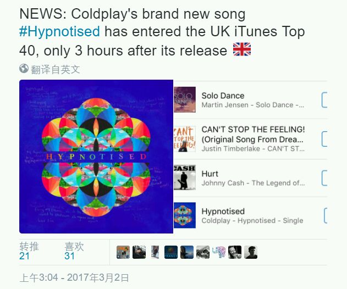The width and height of the screenshot is (347, 289).
Task: Select the Hurt song row
Action: click(x=250, y=178)
